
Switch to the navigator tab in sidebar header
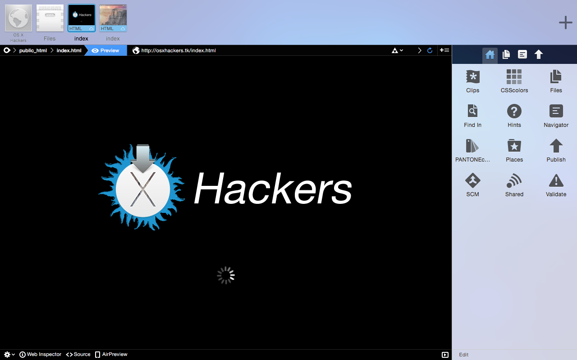522,55
